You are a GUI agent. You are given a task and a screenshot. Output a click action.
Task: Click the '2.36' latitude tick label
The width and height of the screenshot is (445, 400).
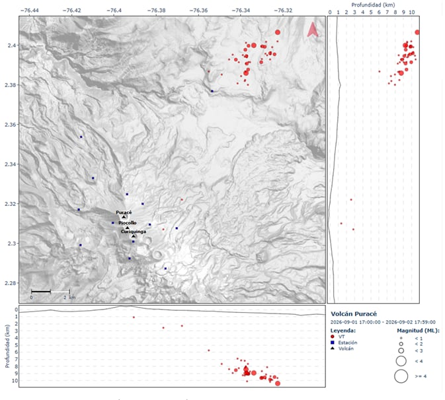[11, 125]
